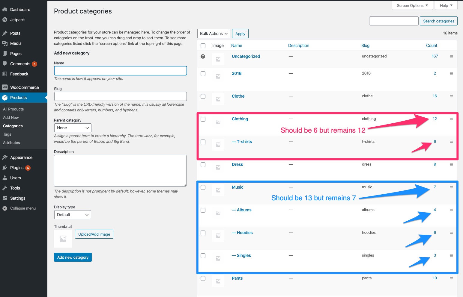
Task: Check the Singles category checkbox
Action: pos(203,256)
